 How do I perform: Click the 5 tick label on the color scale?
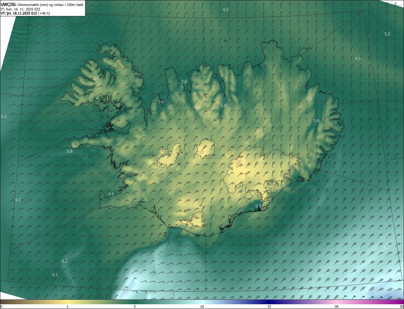click(x=135, y=307)
